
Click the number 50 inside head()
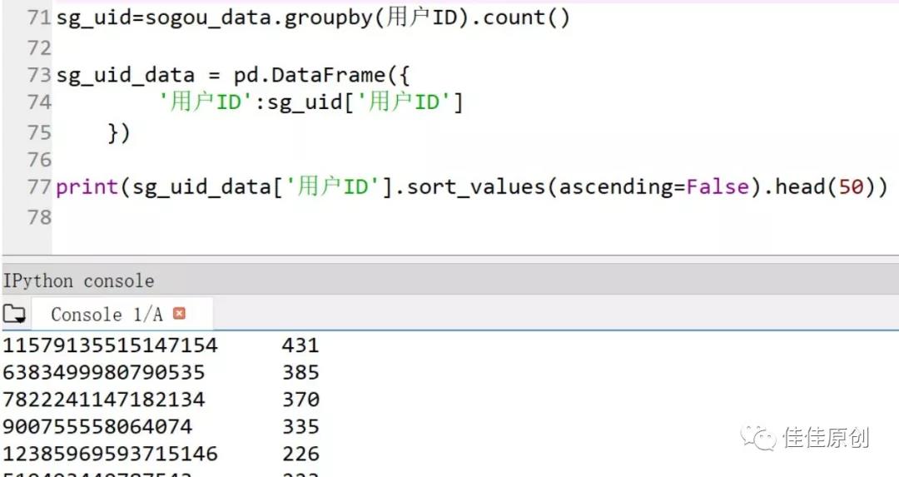[851, 187]
